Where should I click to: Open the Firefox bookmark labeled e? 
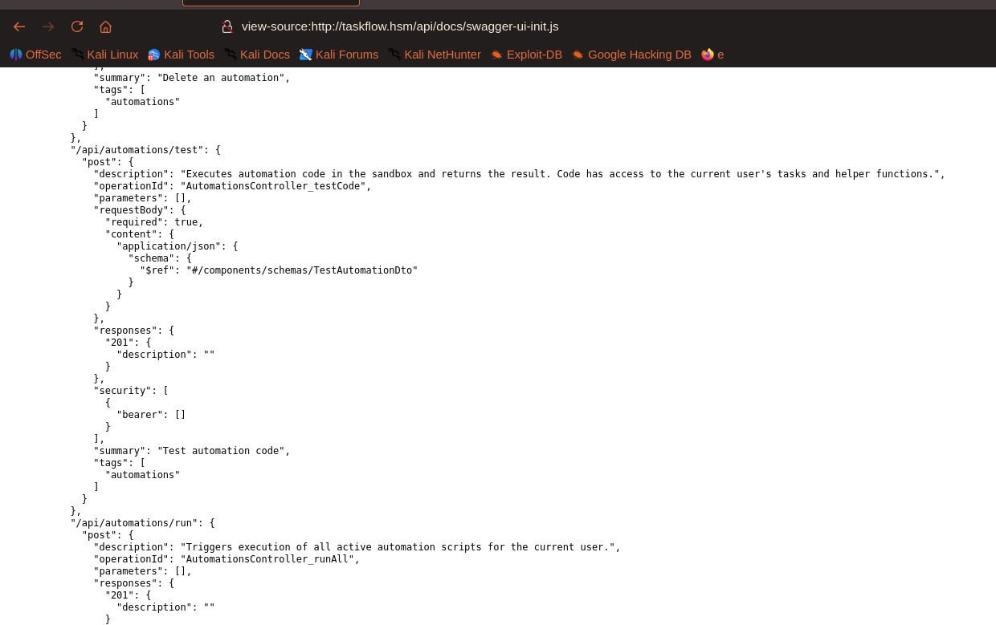[712, 55]
